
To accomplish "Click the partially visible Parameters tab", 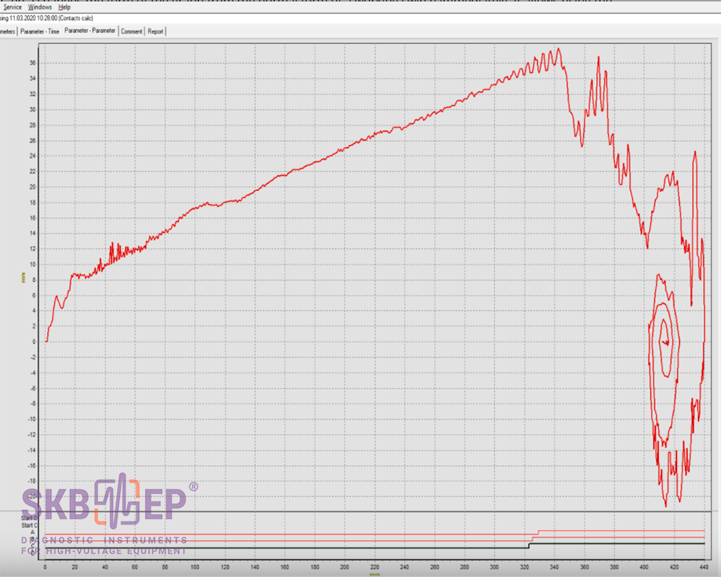I will 7,31.
